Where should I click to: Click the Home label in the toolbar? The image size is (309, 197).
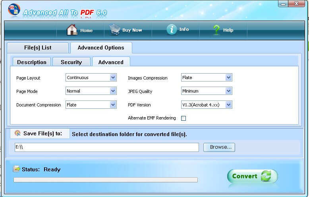pos(86,30)
